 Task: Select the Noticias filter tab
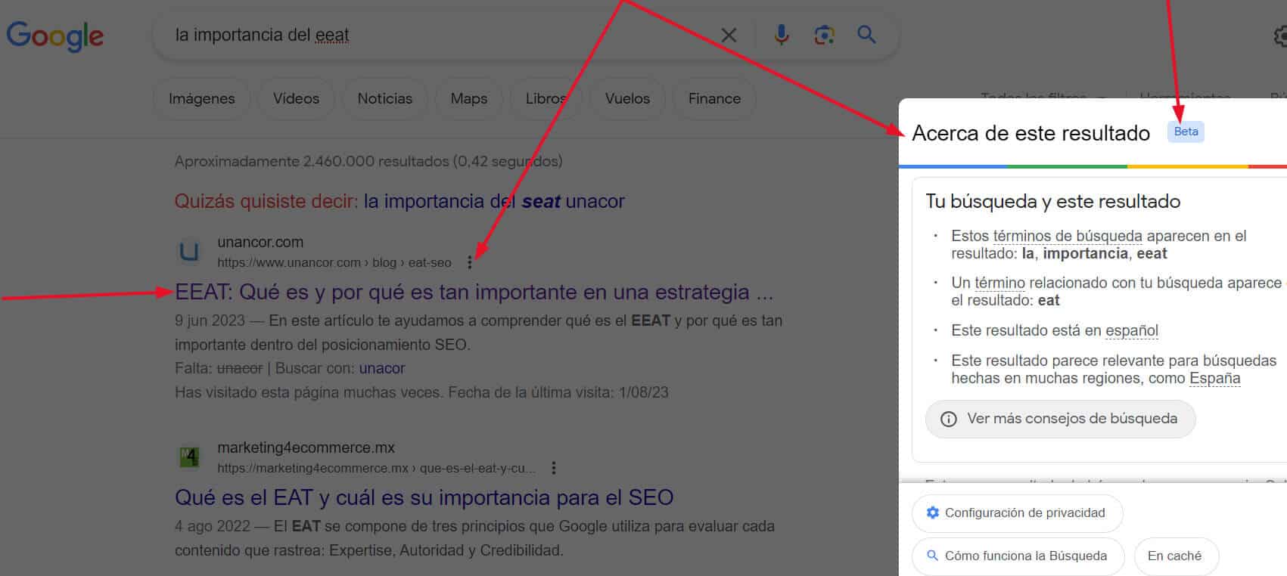[x=384, y=98]
